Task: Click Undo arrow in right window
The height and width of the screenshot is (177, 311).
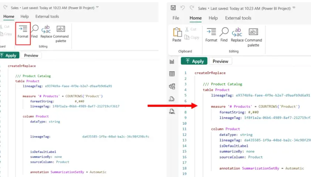Action: (x=183, y=8)
